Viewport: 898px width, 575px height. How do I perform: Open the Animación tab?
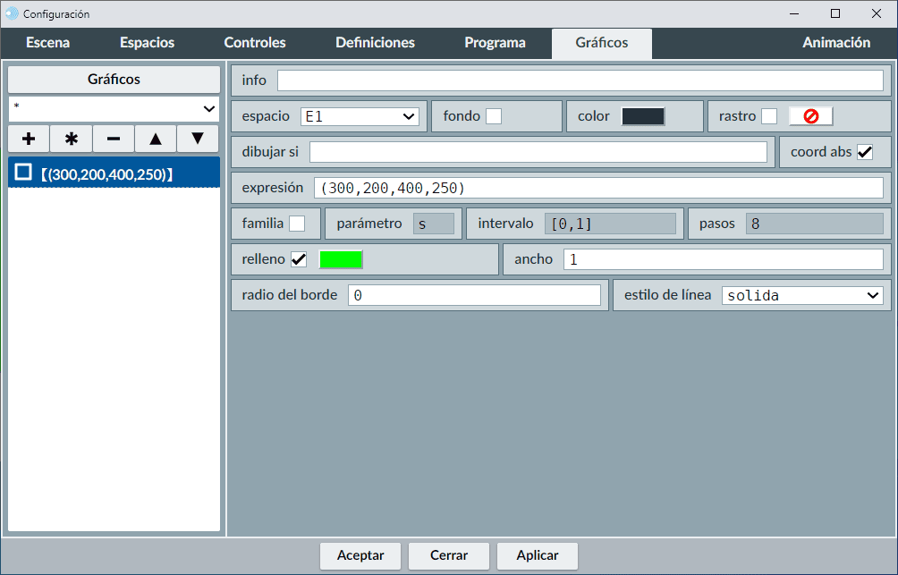836,43
